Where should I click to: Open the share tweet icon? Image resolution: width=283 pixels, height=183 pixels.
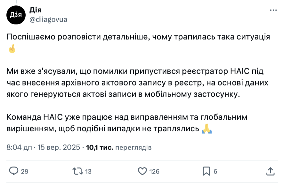[270, 171]
